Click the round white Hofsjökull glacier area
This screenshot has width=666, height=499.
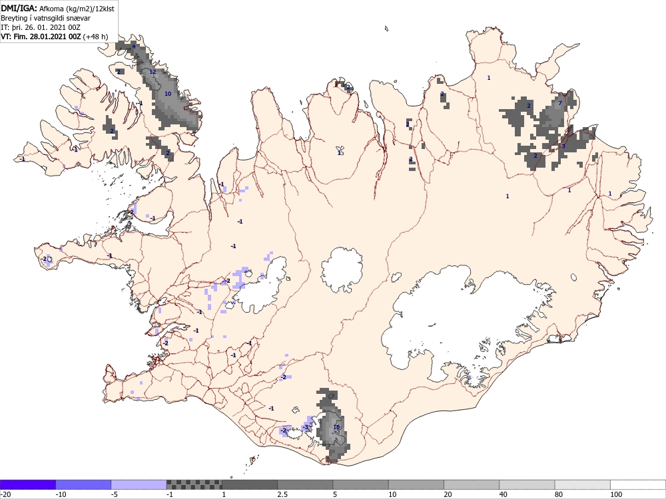[x=342, y=270]
